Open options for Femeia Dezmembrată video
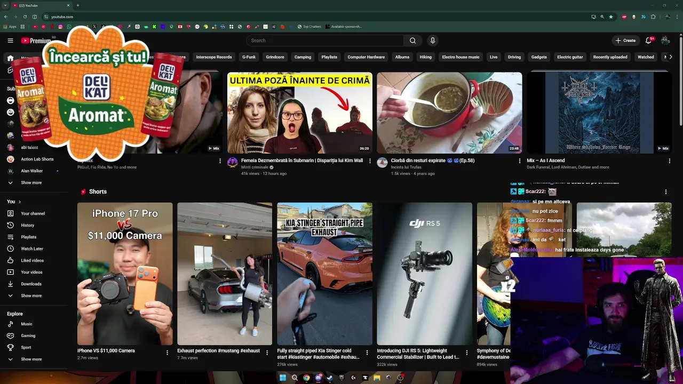This screenshot has width=683, height=384. [x=370, y=161]
